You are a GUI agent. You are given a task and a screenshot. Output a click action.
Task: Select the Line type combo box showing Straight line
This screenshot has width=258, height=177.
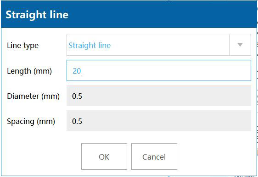tap(159, 45)
